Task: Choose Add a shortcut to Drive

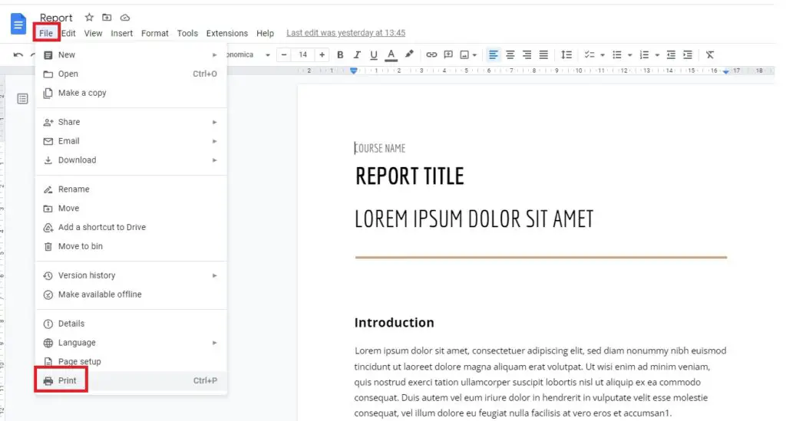Action: (x=130, y=227)
